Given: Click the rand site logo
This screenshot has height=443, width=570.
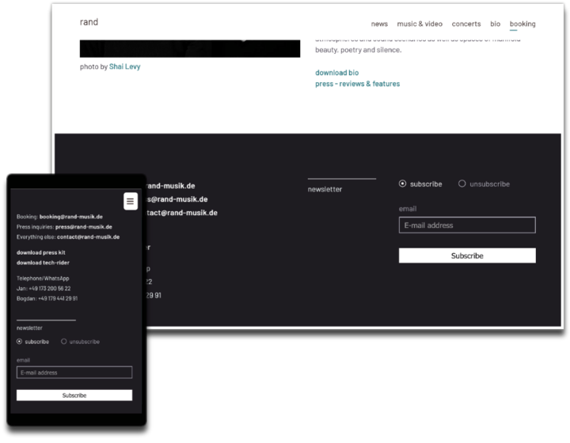Looking at the screenshot, I should (x=89, y=22).
